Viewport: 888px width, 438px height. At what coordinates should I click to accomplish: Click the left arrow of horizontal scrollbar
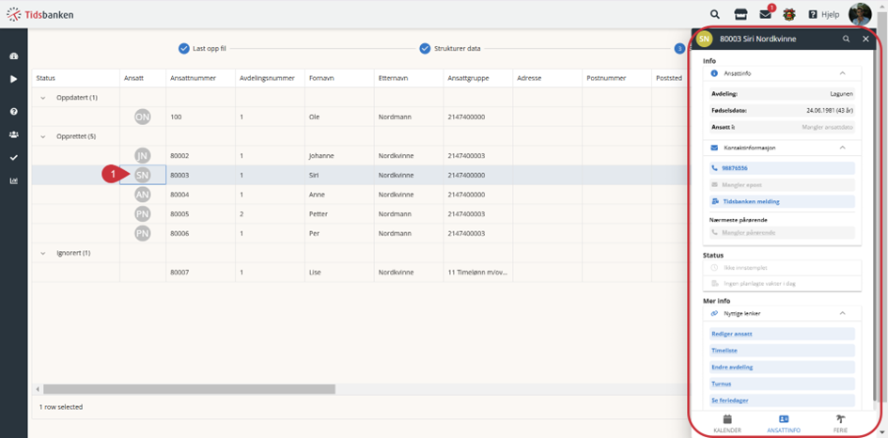click(x=38, y=389)
